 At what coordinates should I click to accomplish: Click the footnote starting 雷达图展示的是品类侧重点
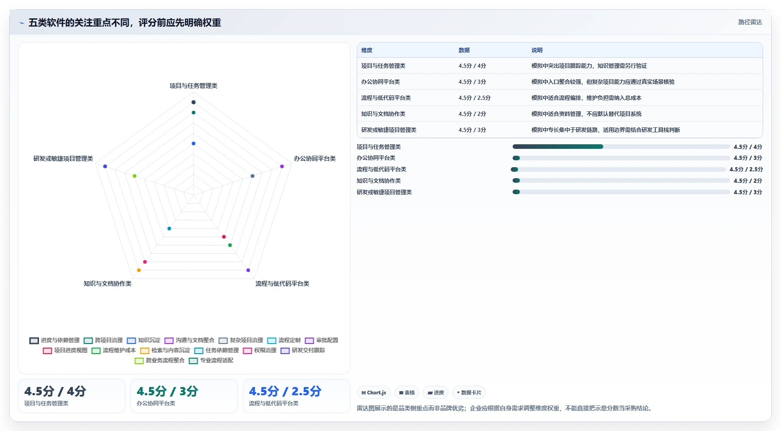tap(504, 408)
